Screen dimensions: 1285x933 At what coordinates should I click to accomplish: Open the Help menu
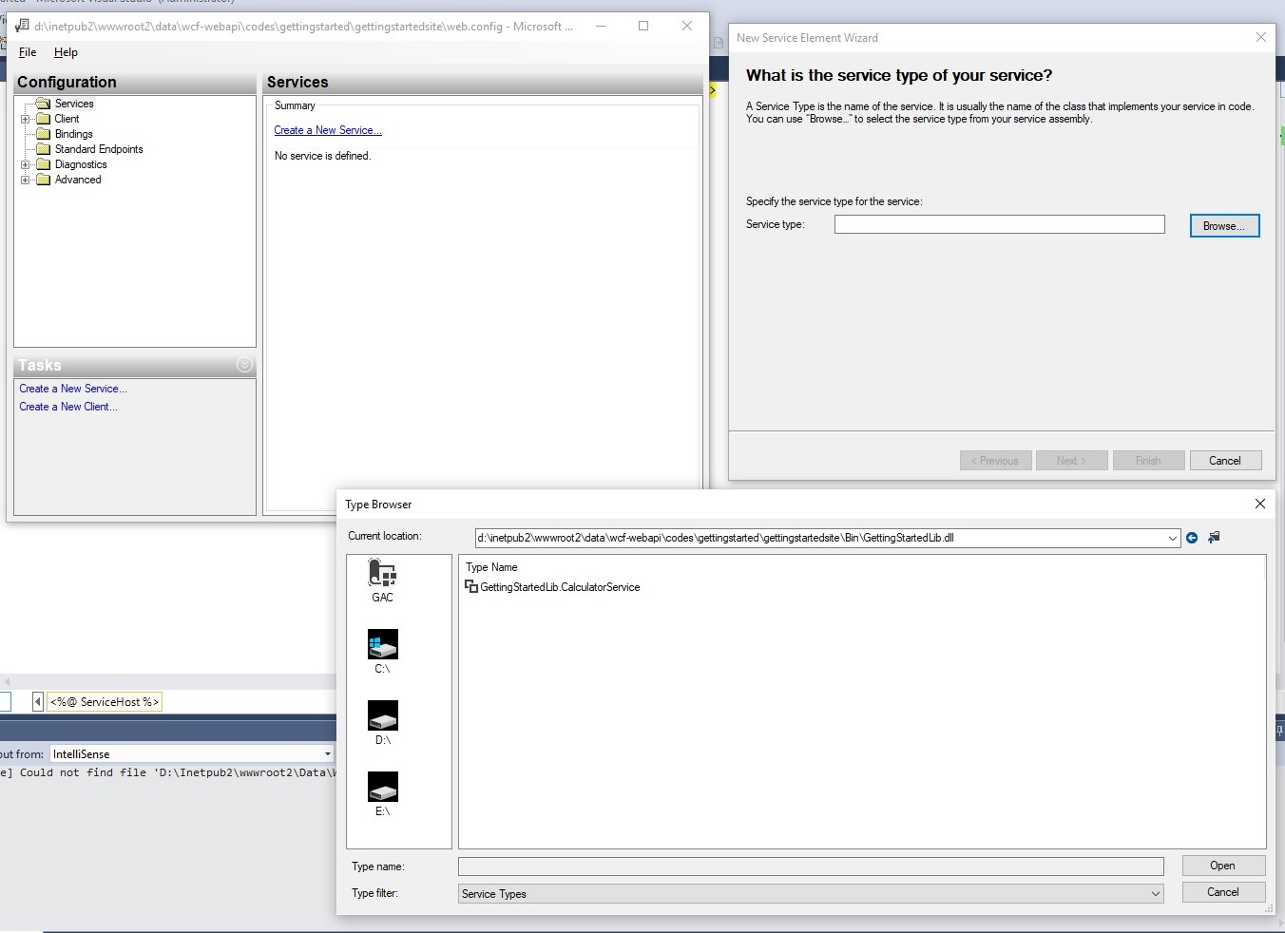[66, 52]
